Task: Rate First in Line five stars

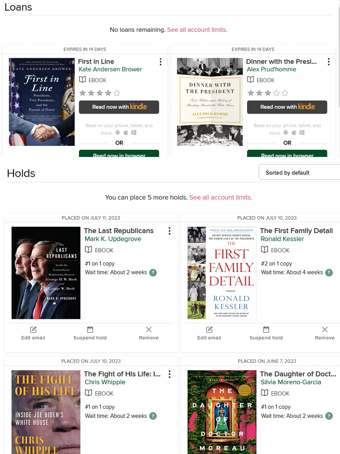Action: (117, 93)
